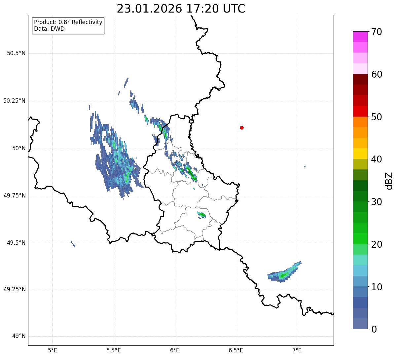Click the 6°E longitude label
The image size is (397, 357).
(x=175, y=350)
